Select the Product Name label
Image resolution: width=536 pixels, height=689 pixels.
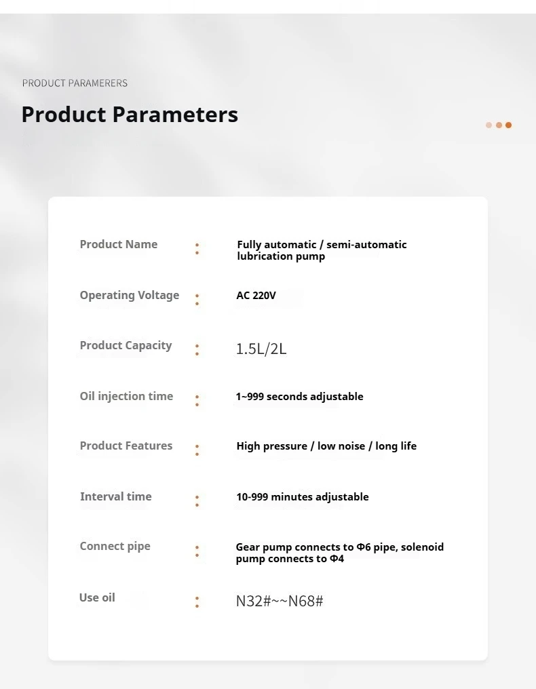[119, 244]
